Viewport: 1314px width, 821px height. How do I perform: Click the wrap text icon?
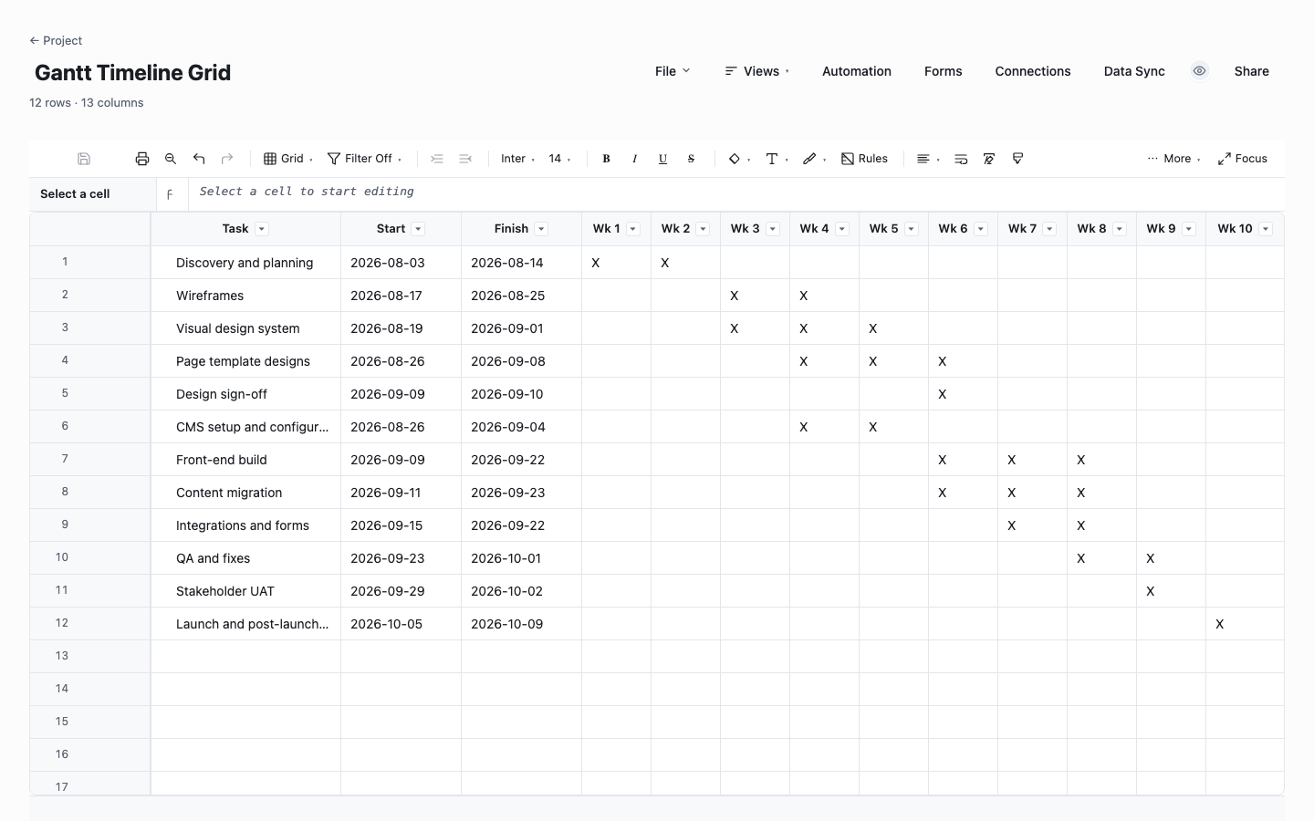tap(961, 159)
